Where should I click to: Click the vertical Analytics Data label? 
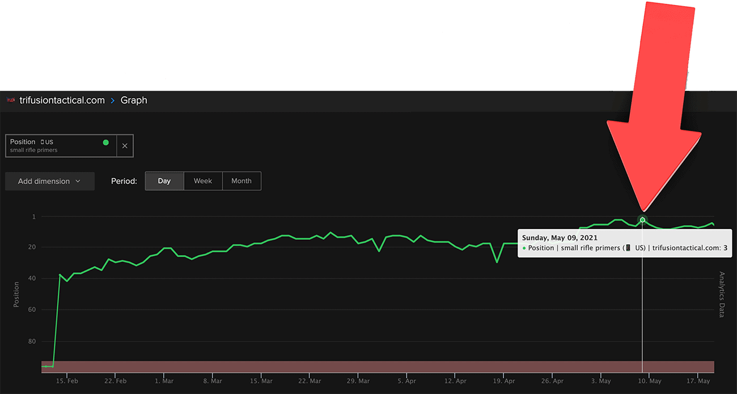pyautogui.click(x=722, y=294)
